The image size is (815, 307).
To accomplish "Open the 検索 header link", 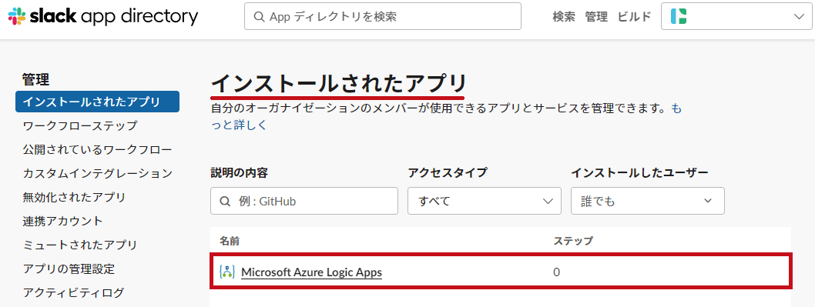I will coord(563,17).
